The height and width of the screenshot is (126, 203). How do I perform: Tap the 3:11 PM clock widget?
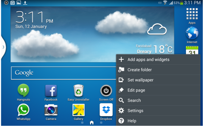point(34,17)
